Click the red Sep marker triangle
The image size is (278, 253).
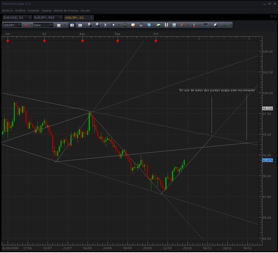[x=118, y=41]
